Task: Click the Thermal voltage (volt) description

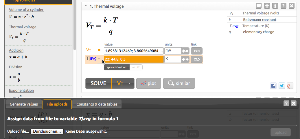Action: pyautogui.click(x=260, y=13)
